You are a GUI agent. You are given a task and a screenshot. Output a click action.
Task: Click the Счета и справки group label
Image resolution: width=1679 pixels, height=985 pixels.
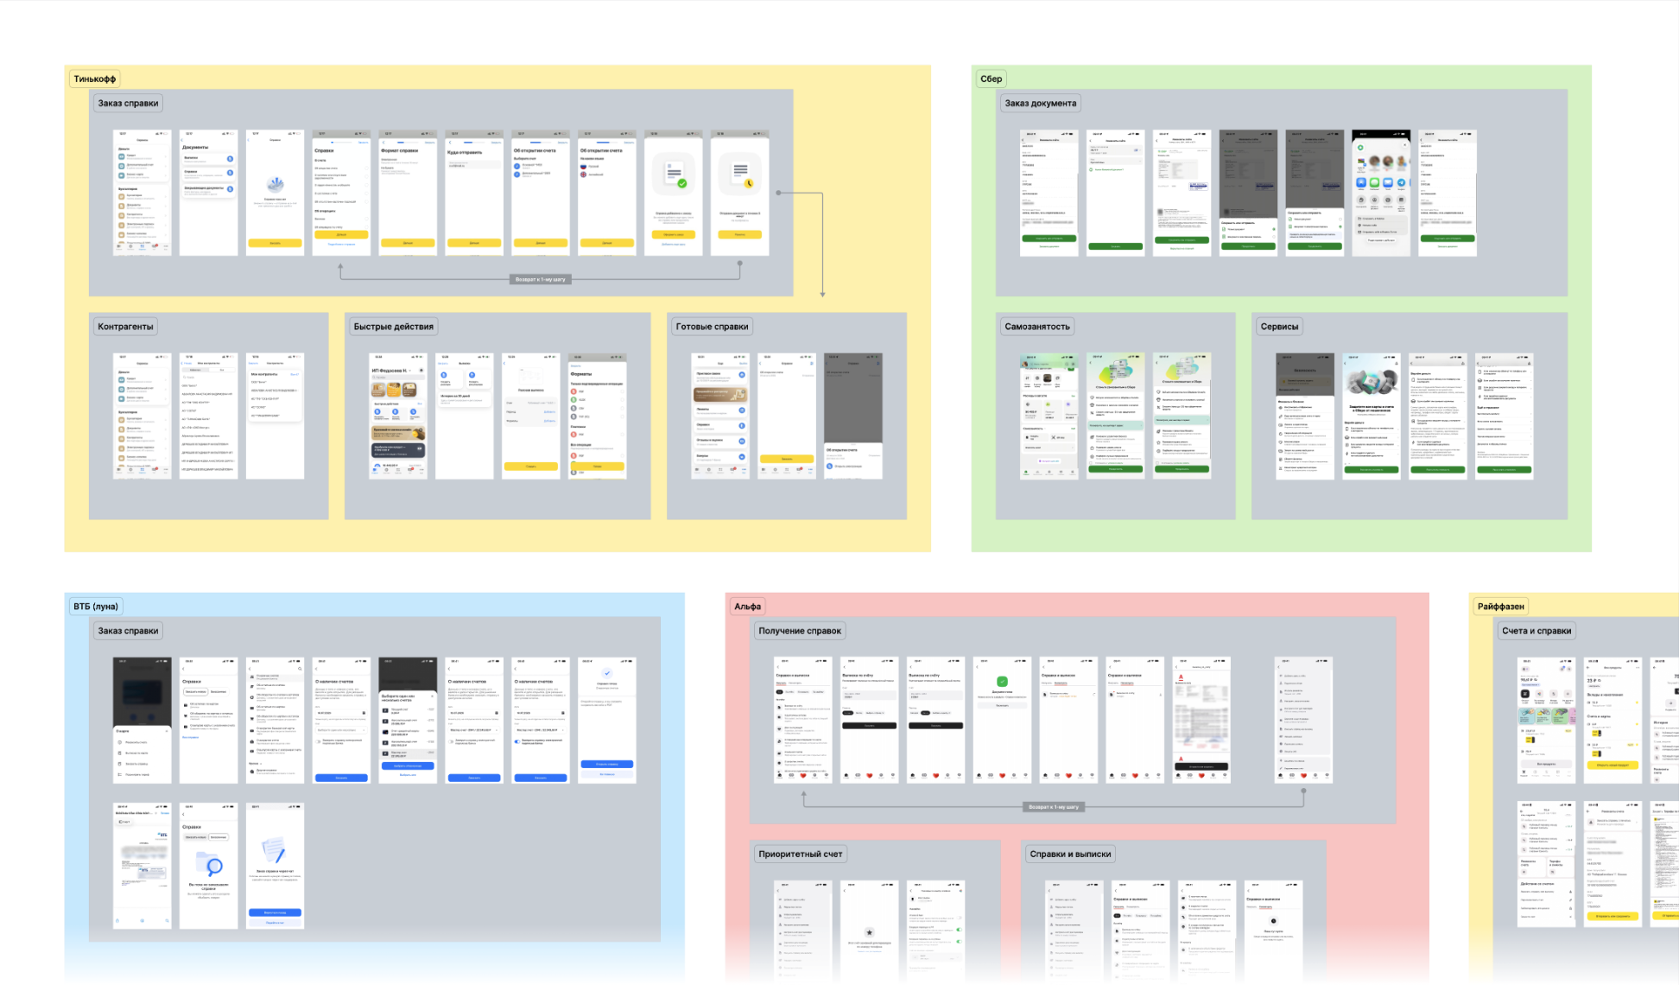tap(1536, 631)
